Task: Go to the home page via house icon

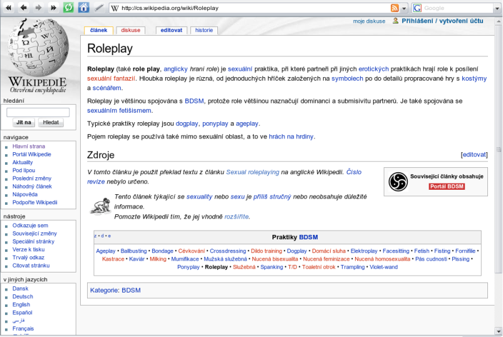Action: tap(84, 8)
